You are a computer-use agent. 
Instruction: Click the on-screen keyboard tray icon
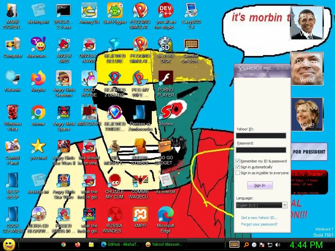coord(234,244)
